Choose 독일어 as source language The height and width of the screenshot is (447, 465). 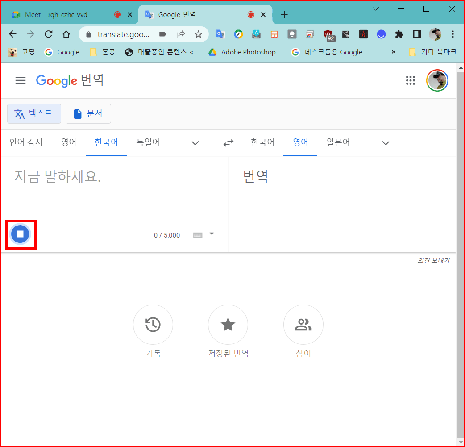148,142
